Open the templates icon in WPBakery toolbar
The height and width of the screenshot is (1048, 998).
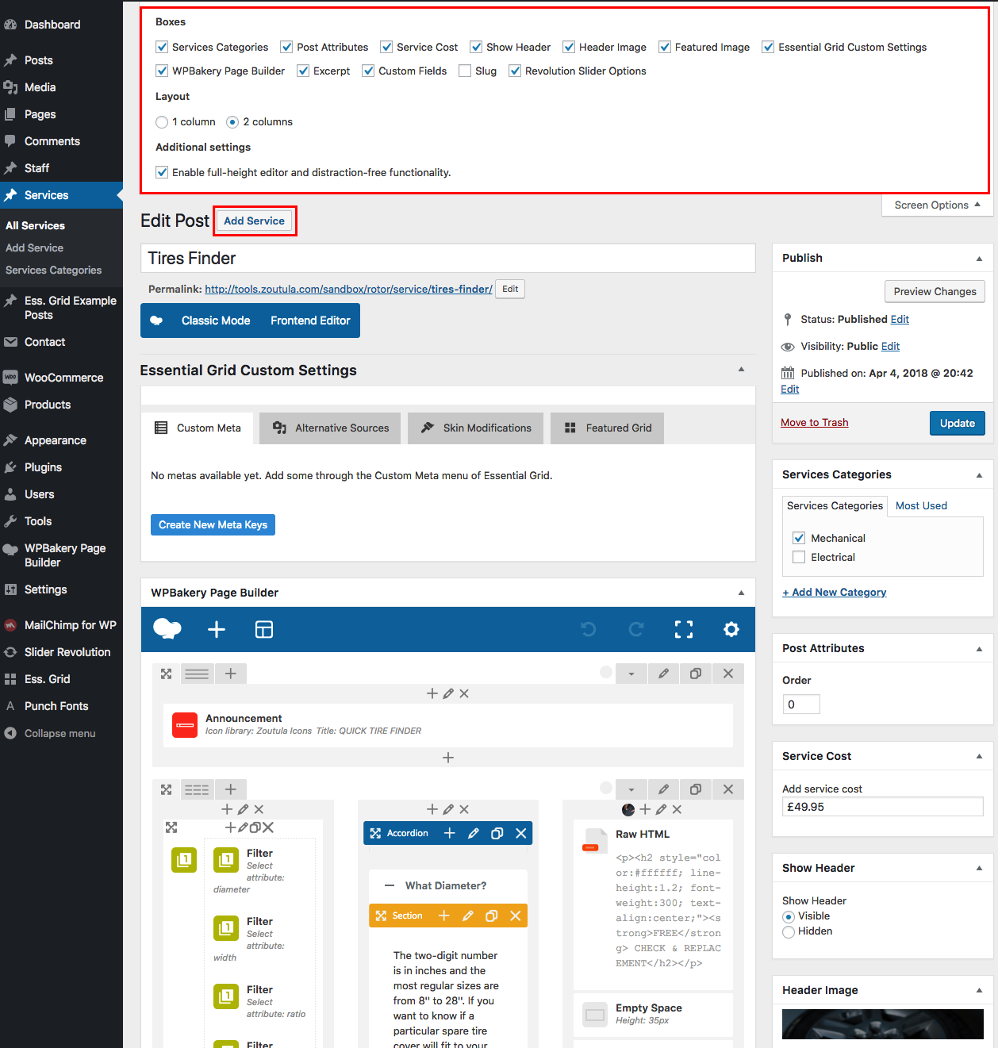tap(264, 629)
